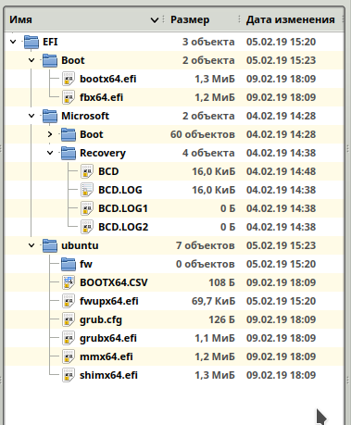Click the grubx64.efi file name
This screenshot has height=425, width=351.
tap(108, 338)
